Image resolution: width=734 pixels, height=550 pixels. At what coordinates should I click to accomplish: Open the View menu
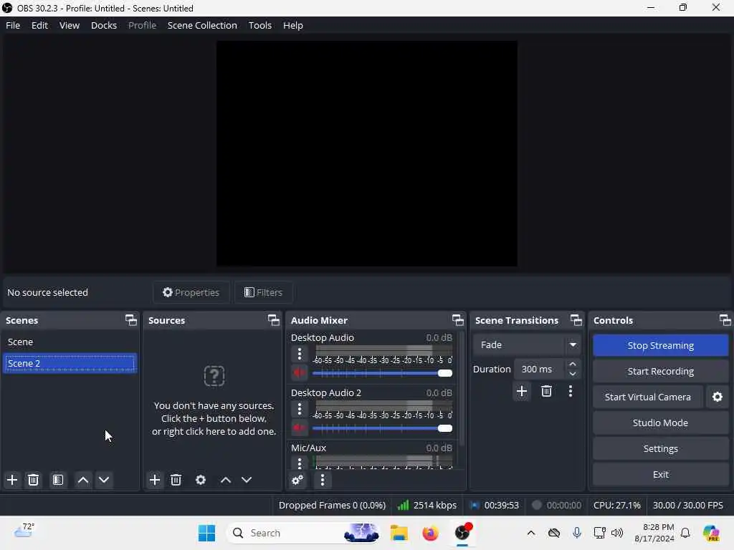pyautogui.click(x=70, y=25)
